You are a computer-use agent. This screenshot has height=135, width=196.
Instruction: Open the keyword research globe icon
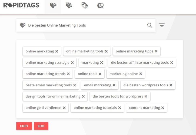100,6
